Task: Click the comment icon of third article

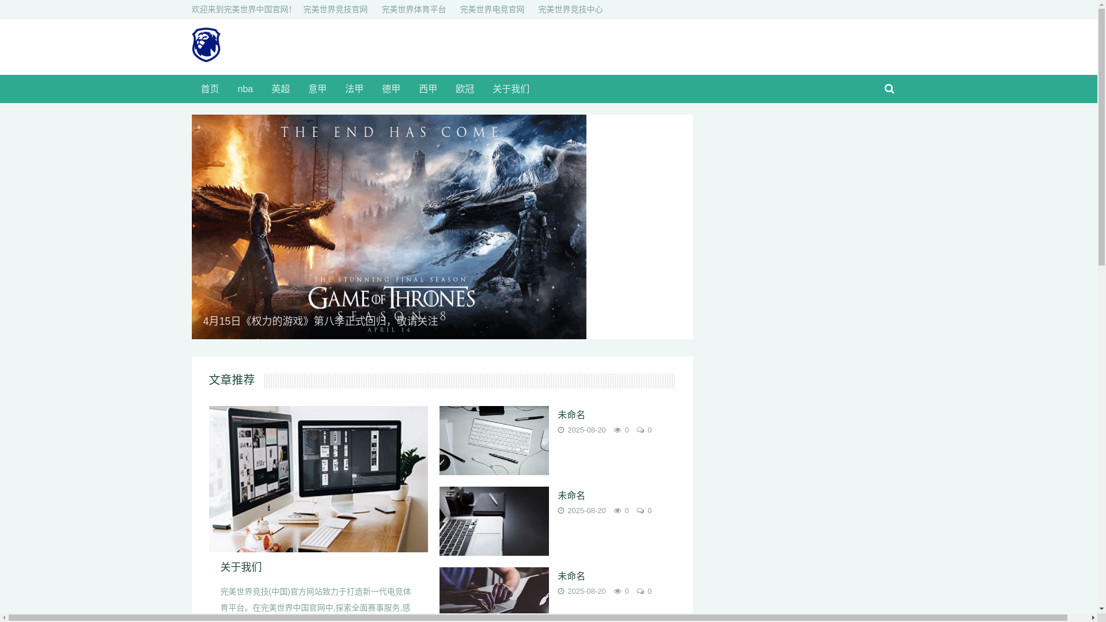Action: tap(640, 591)
